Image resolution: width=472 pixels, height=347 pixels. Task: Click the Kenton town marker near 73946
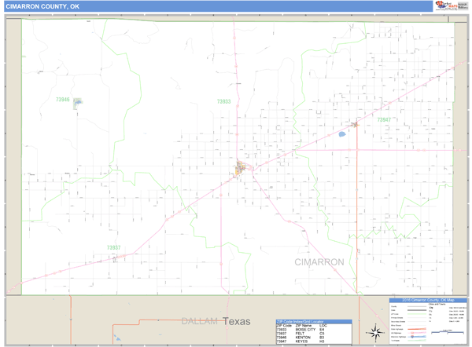tap(77, 103)
